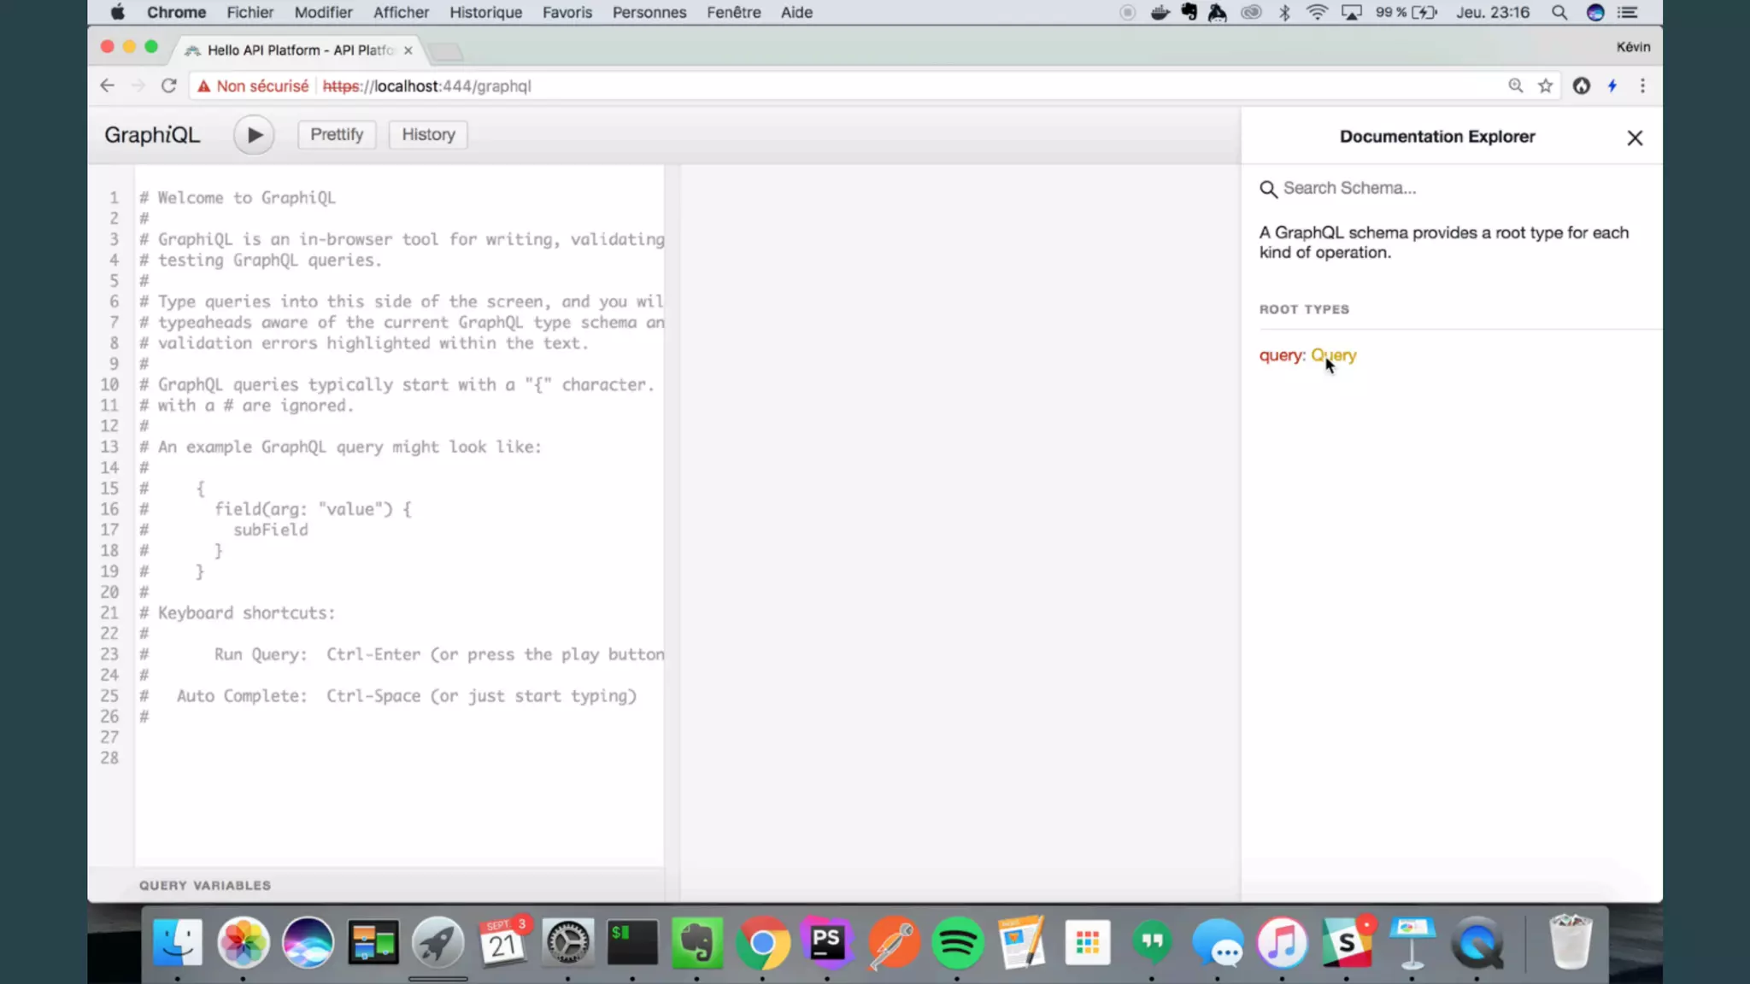Open Notification Center list icon
Viewport: 1750px width, 984px height.
1628,12
